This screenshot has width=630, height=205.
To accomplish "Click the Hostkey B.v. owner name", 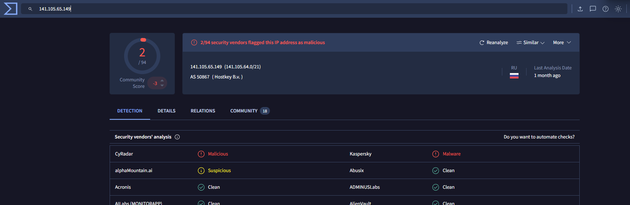I will coord(228,77).
